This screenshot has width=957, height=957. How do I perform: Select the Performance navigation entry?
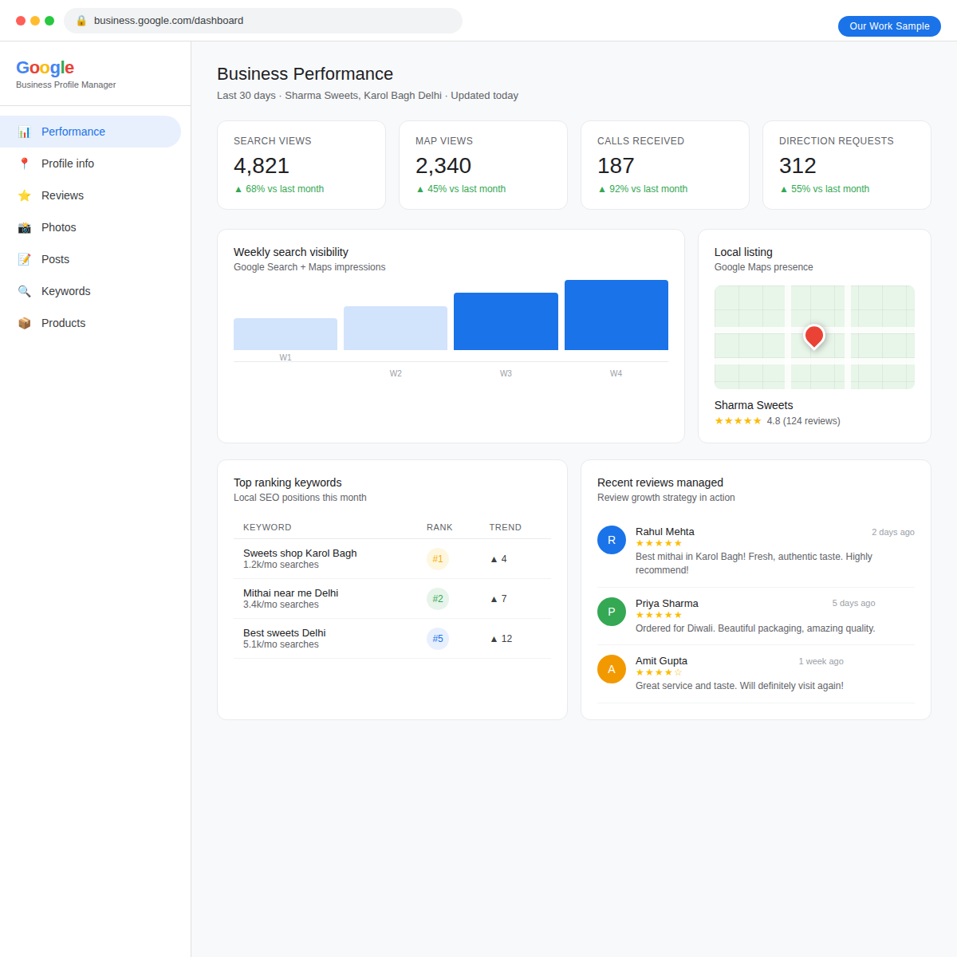coord(73,132)
